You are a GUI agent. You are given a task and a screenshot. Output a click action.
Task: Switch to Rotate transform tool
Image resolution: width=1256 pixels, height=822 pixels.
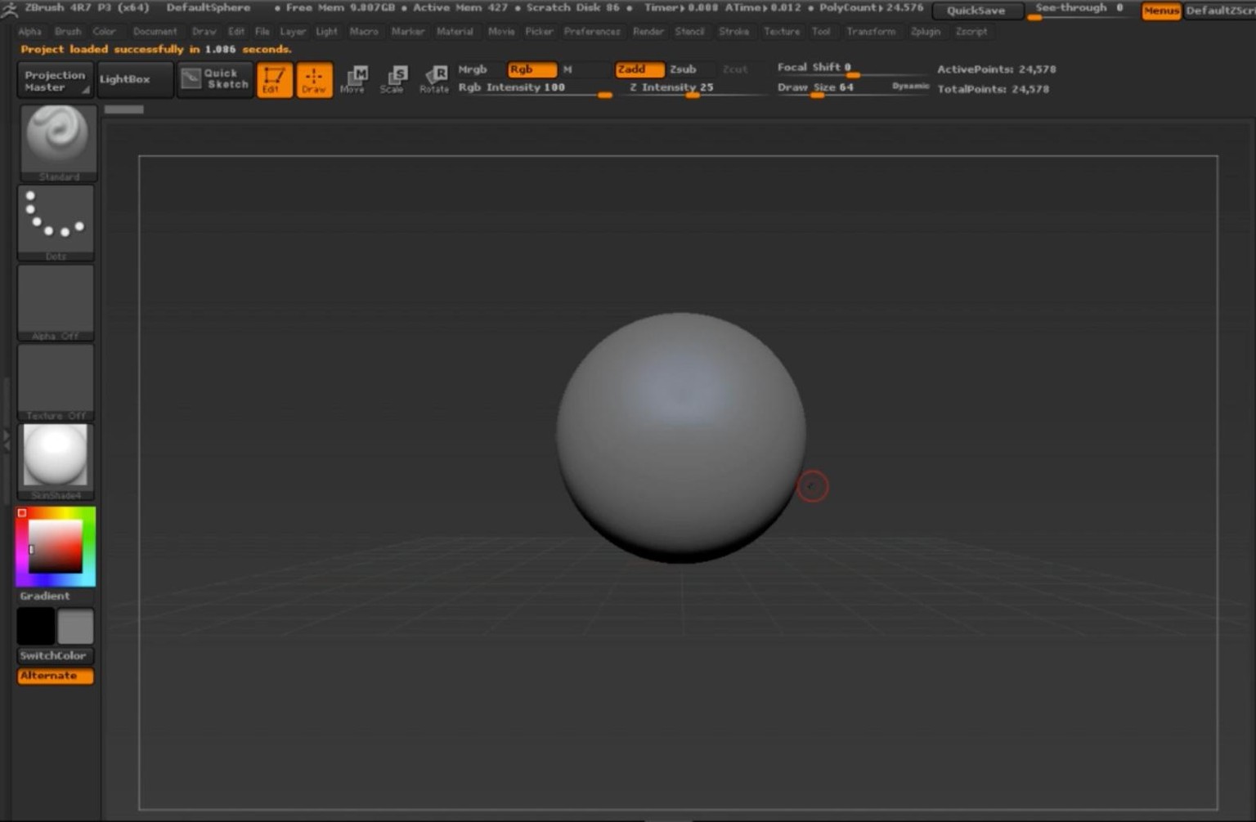[433, 80]
